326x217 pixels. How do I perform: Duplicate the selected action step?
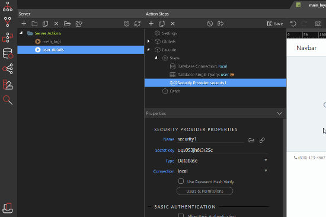pyautogui.click(x=162, y=24)
